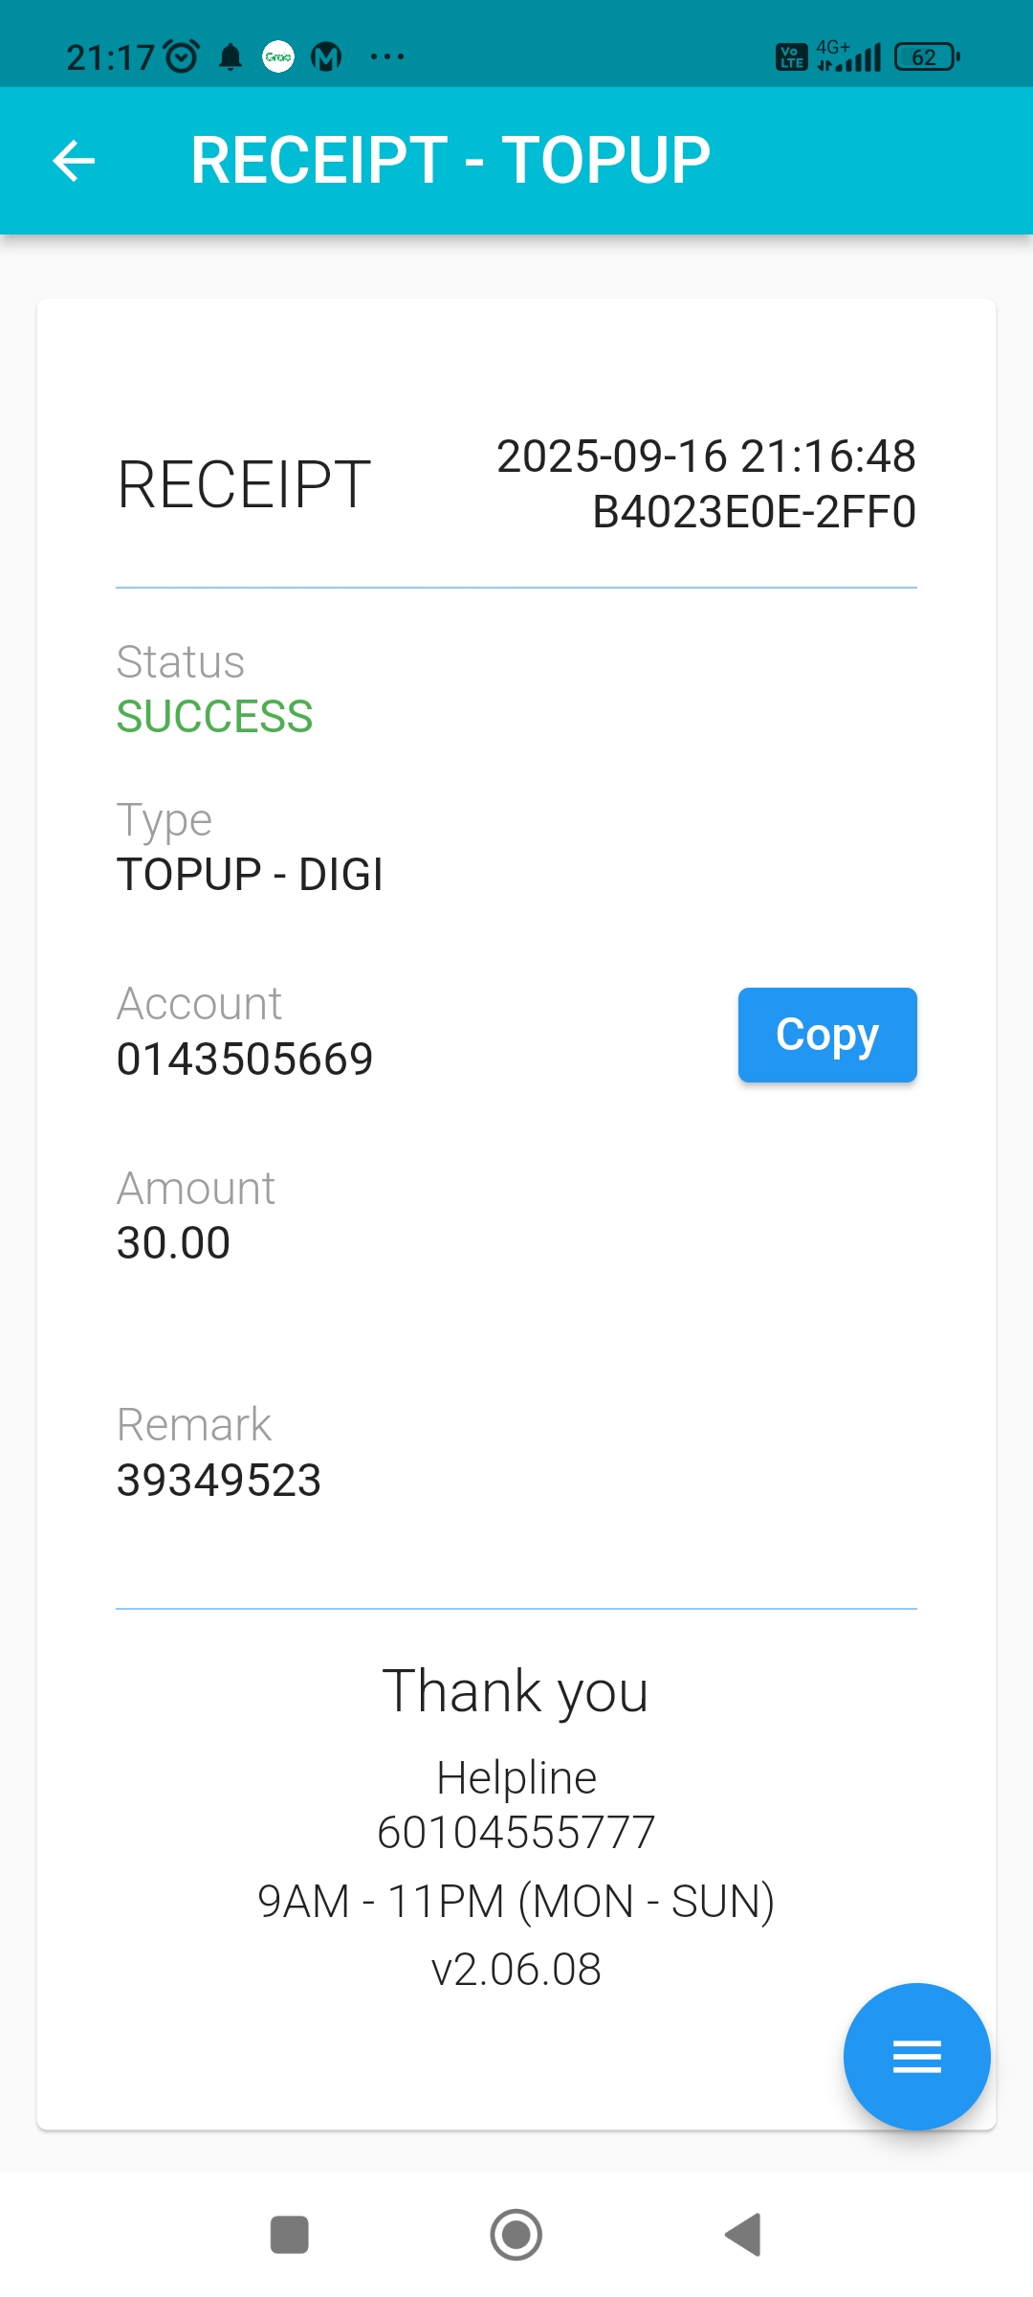The image size is (1033, 2297).
Task: Tap the alarm clock status icon
Action: point(182,57)
